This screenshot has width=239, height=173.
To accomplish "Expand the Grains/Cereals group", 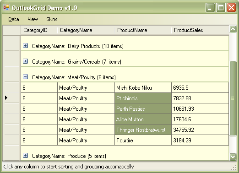I will 26,61.
